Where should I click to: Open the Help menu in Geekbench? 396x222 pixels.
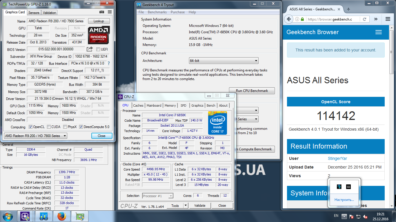click(x=192, y=12)
